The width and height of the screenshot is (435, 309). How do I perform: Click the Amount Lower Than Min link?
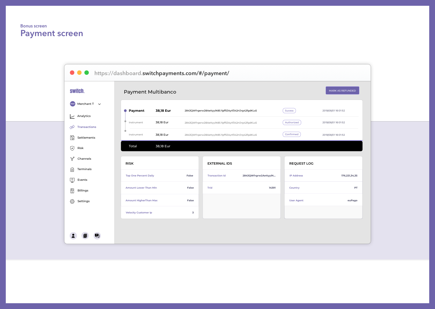[141, 188]
